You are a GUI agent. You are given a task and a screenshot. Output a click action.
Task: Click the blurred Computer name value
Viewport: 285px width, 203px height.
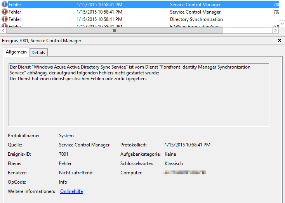(185, 173)
